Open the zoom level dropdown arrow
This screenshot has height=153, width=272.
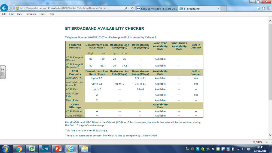[266, 142]
